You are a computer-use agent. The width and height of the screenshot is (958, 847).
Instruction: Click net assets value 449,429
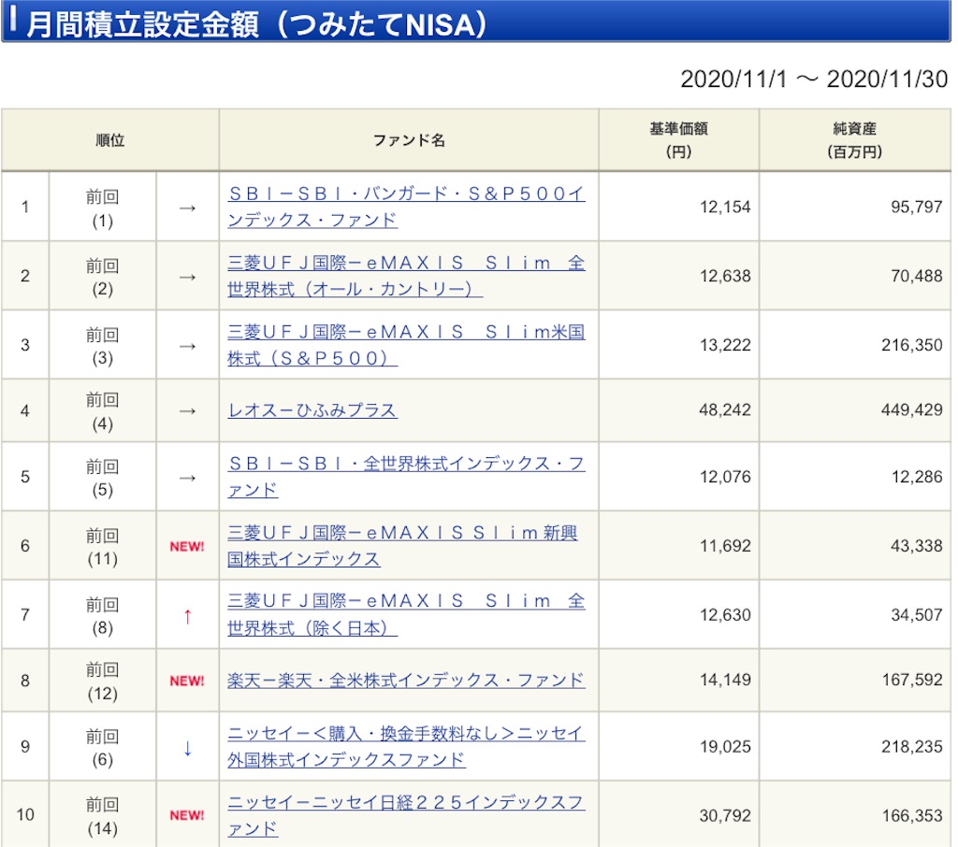coord(911,409)
